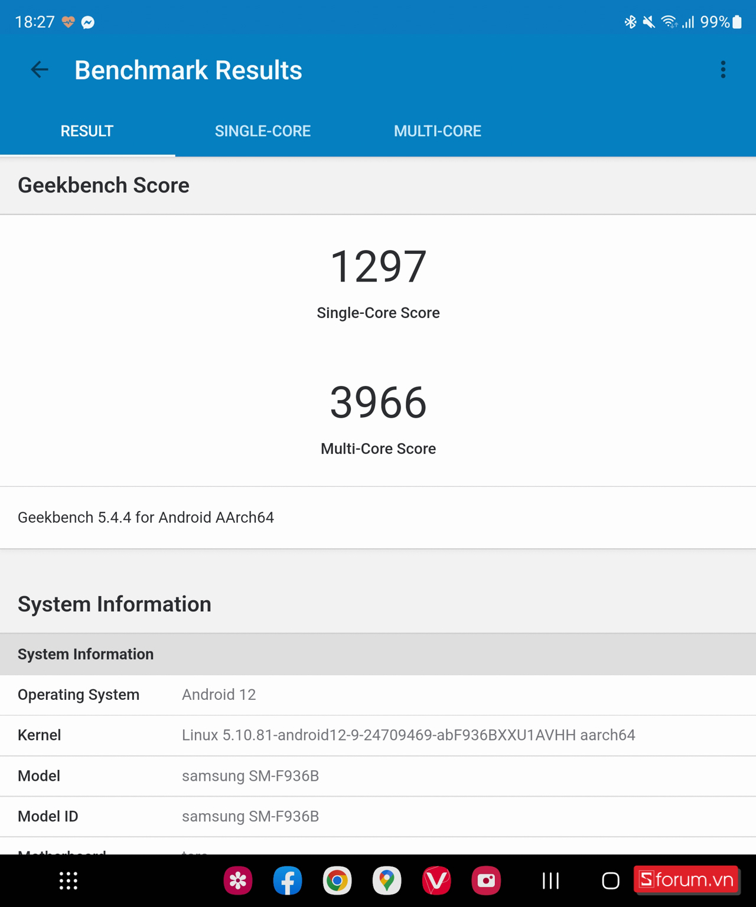Screen dimensions: 756x907
Task: Open the Facebook app in the taskbar
Action: (x=288, y=880)
